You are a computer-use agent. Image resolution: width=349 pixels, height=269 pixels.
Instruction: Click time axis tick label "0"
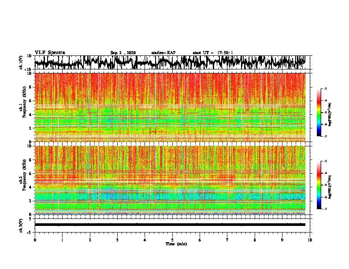coord(35,240)
